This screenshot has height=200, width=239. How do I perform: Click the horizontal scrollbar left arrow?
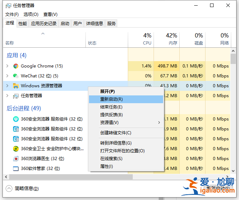coord(6,177)
